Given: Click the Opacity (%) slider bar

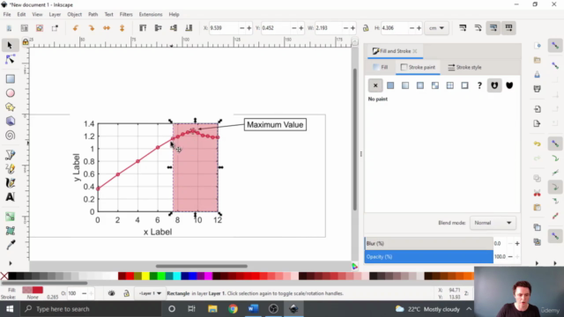Looking at the screenshot, I should pyautogui.click(x=429, y=256).
